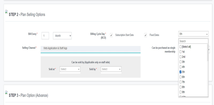
Task: Check the 2nd date option
Action: pyautogui.click(x=180, y=57)
